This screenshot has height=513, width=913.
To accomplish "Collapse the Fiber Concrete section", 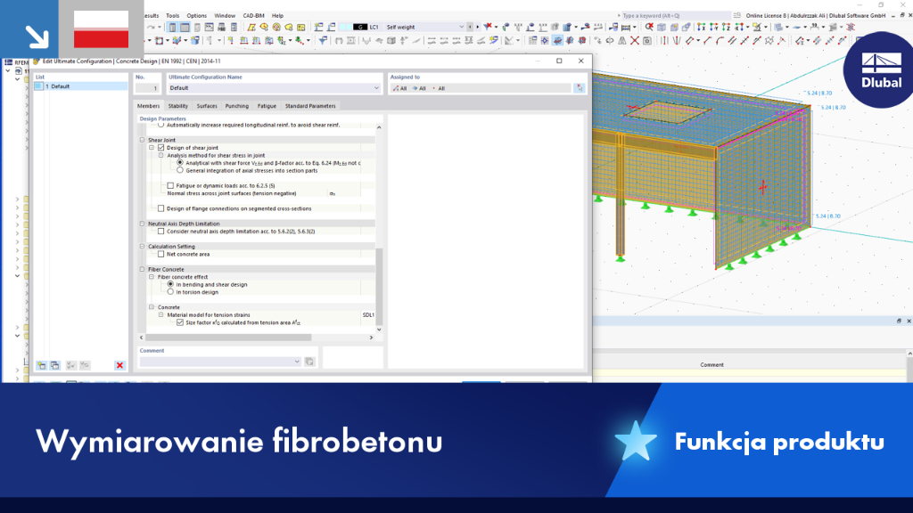I will 142,269.
